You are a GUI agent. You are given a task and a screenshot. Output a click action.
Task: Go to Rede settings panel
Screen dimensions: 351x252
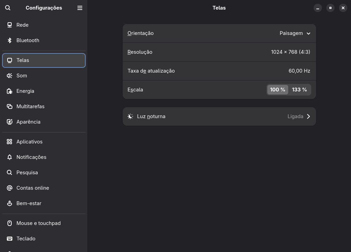point(23,25)
